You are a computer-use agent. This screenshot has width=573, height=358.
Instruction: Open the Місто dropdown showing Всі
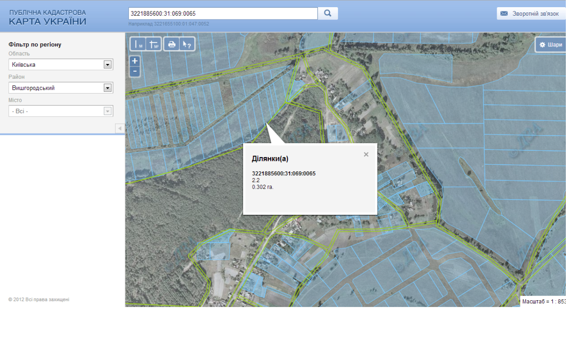click(x=61, y=111)
